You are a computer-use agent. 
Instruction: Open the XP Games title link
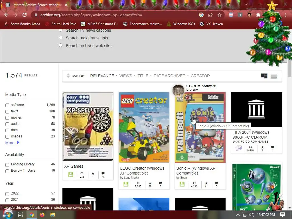point(74,166)
